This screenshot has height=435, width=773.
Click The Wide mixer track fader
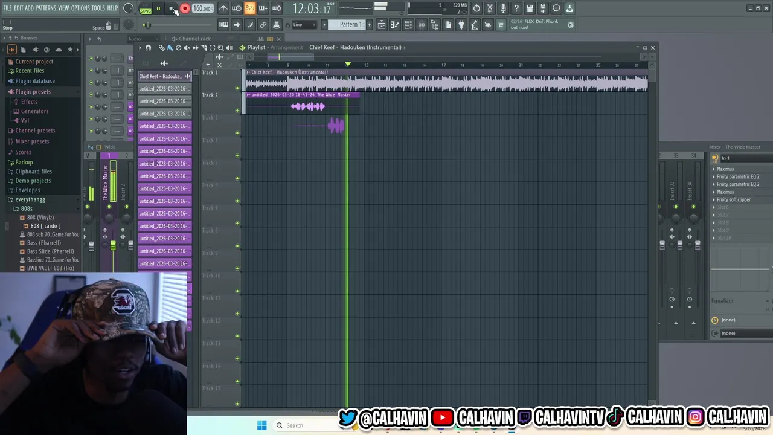point(113,245)
